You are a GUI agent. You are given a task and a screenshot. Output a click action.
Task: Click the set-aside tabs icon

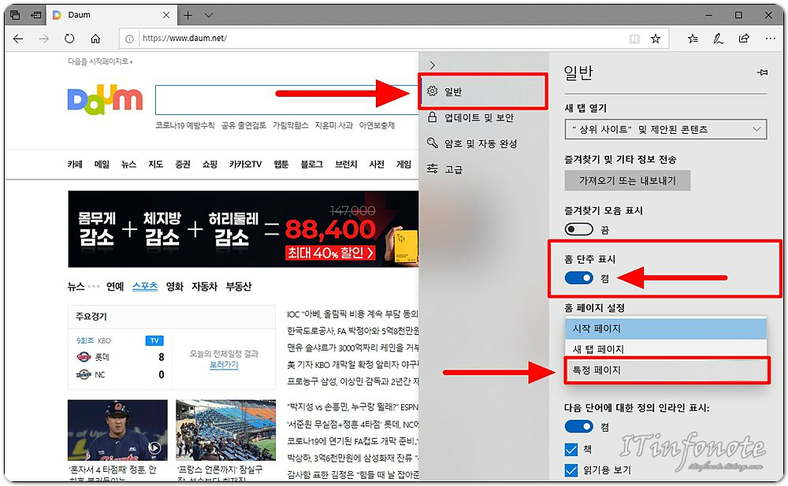(x=15, y=15)
